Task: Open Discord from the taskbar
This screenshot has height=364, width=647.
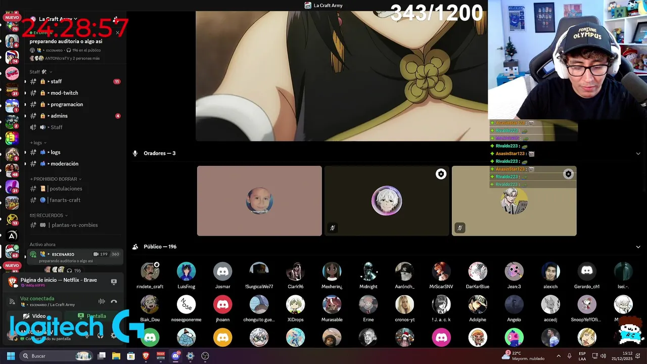Action: [x=175, y=356]
